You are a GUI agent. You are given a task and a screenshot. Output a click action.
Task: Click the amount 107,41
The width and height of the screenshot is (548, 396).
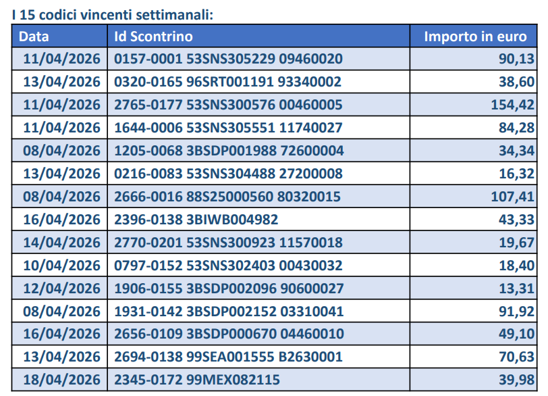(x=513, y=197)
